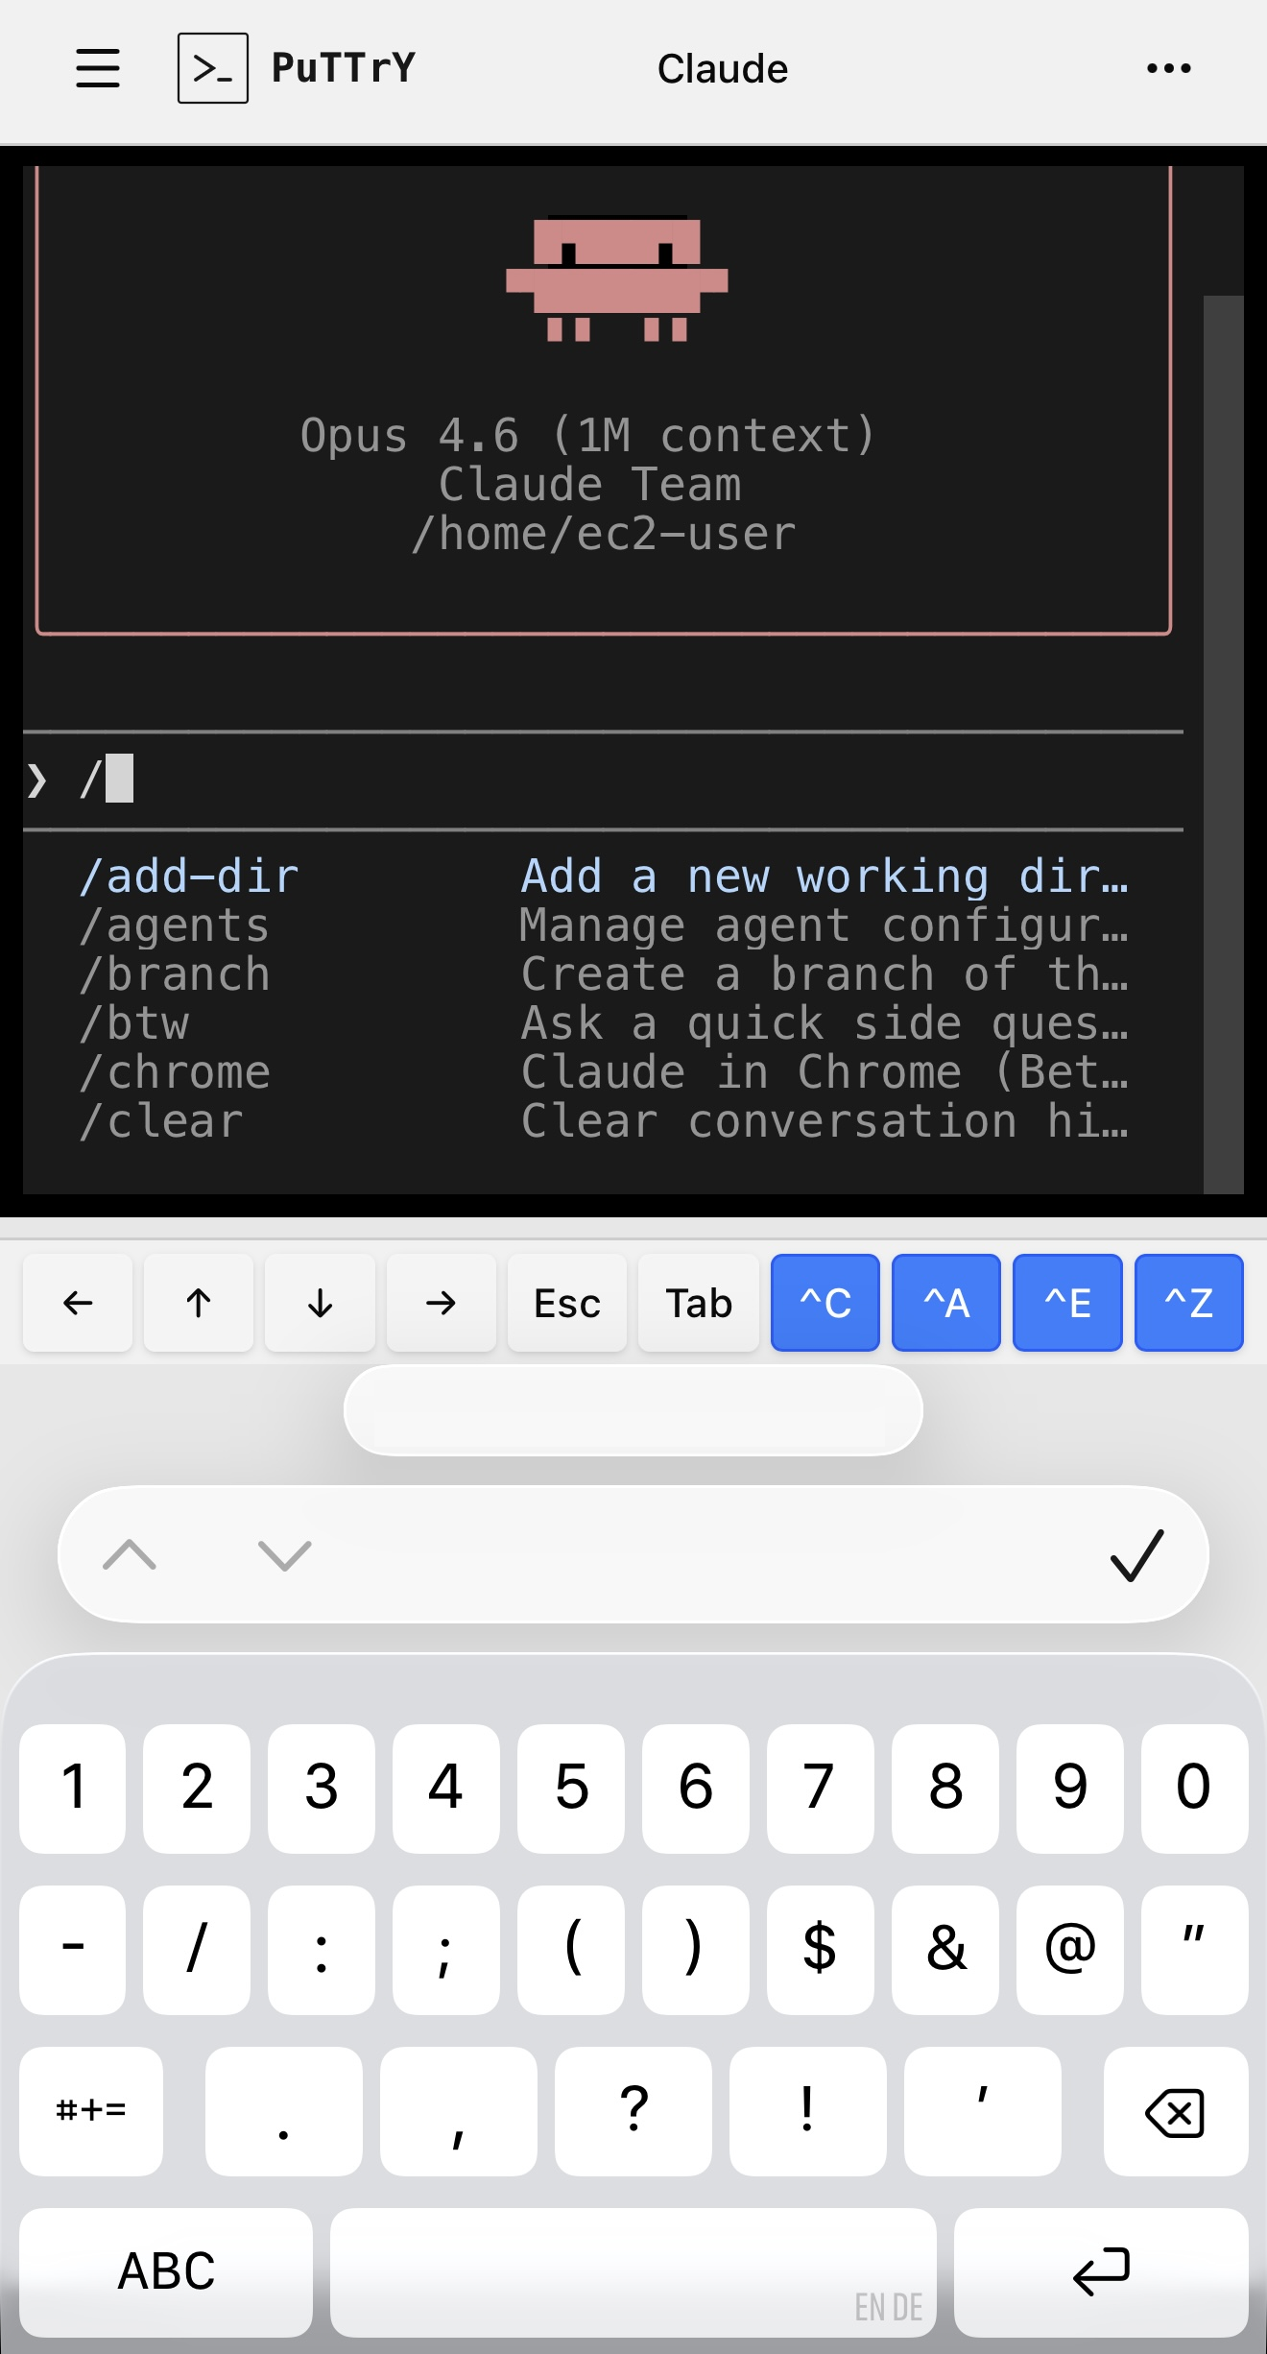
Task: Tap the period key
Action: (284, 2111)
